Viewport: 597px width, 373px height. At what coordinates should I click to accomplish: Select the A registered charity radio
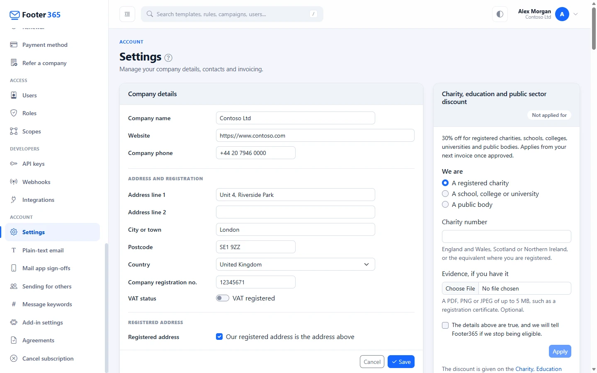tap(445, 183)
